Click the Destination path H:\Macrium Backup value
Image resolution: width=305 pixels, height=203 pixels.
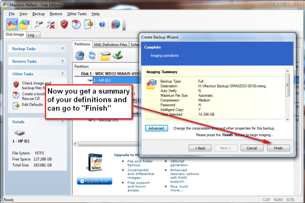pos(232,86)
